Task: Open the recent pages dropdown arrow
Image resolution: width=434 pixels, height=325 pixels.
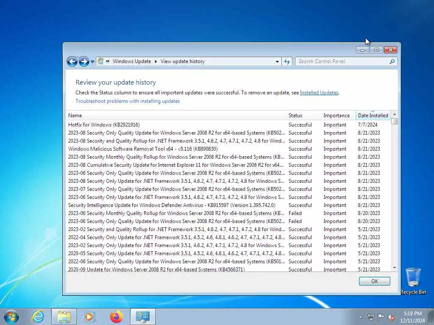Action: [x=92, y=62]
